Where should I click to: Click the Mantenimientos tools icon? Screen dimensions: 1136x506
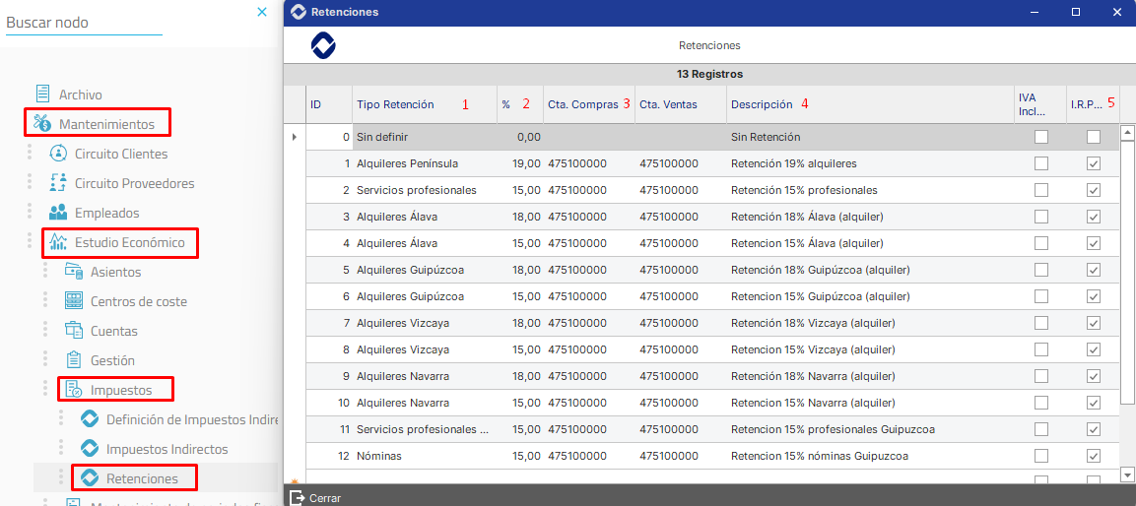pos(42,124)
